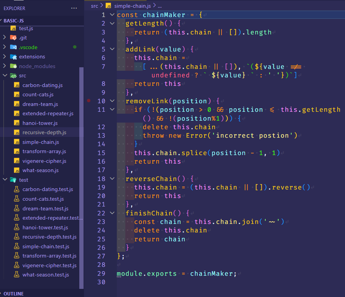Fold the getLength method at line 2
The width and height of the screenshot is (345, 297).
112,23
